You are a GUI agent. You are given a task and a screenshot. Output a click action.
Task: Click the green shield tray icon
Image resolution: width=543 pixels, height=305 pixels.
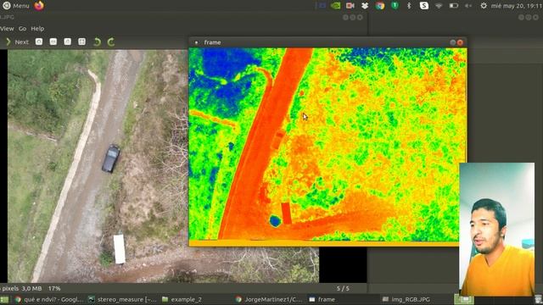[x=395, y=5]
